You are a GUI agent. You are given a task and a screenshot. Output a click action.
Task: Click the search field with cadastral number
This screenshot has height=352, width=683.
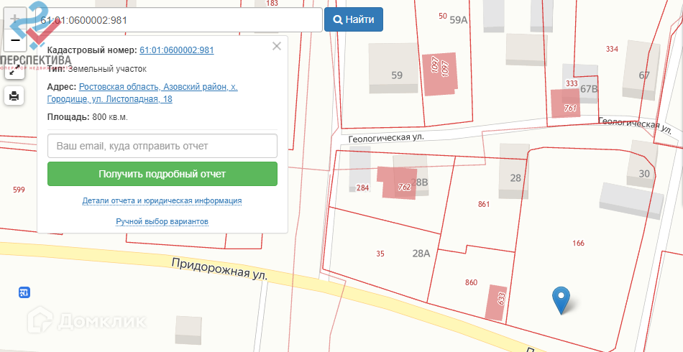pos(174,19)
